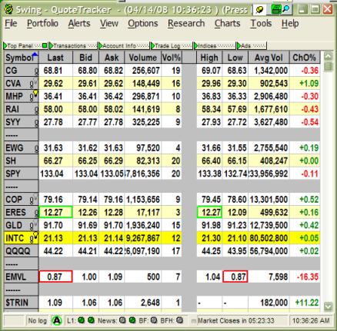Open the View menu
Screen dimensions: 337x331
coord(109,24)
